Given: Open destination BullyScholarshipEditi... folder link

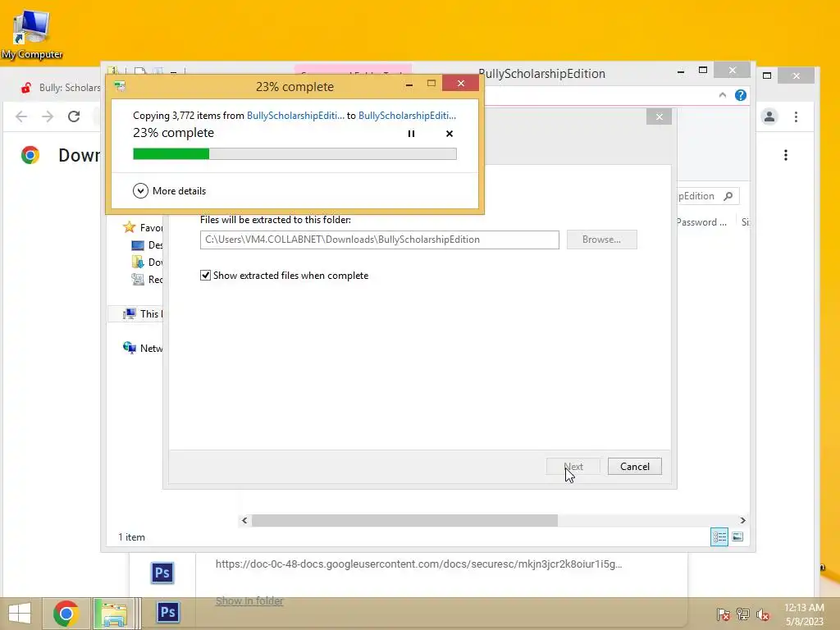Looking at the screenshot, I should 407,115.
